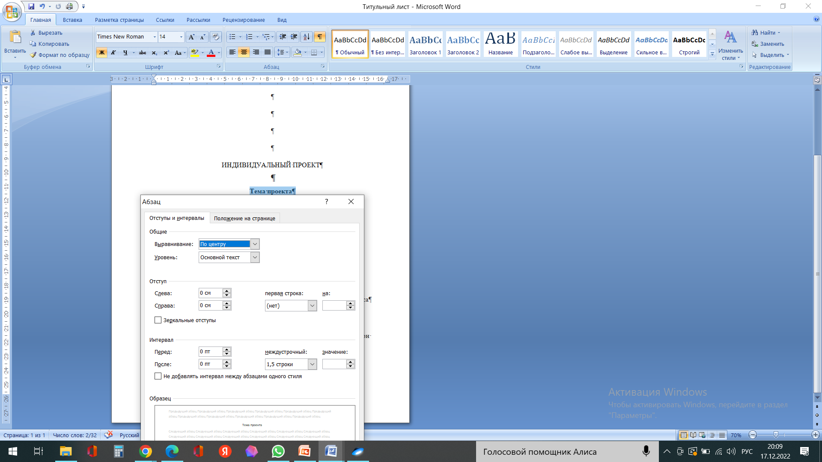Viewport: 822px width, 462px height.
Task: Click the zoom slider handle in the status bar
Action: 776,435
